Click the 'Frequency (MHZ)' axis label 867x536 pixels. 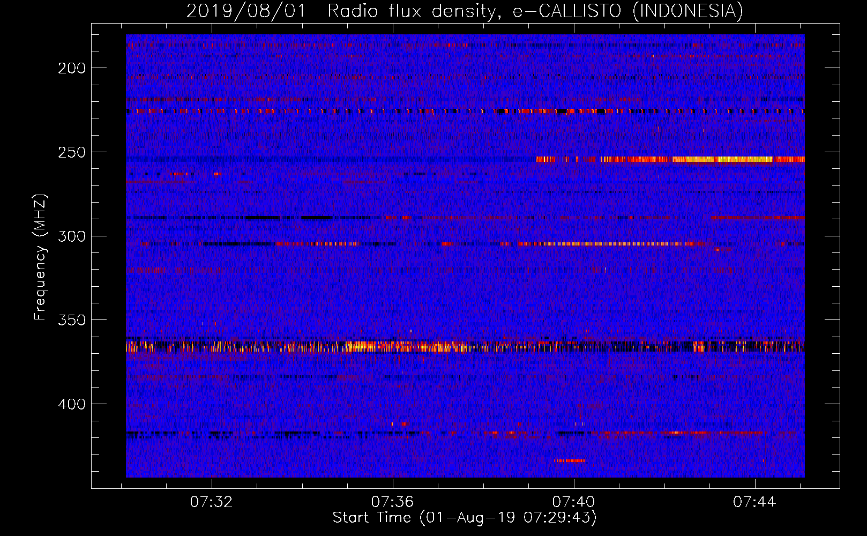[40, 257]
